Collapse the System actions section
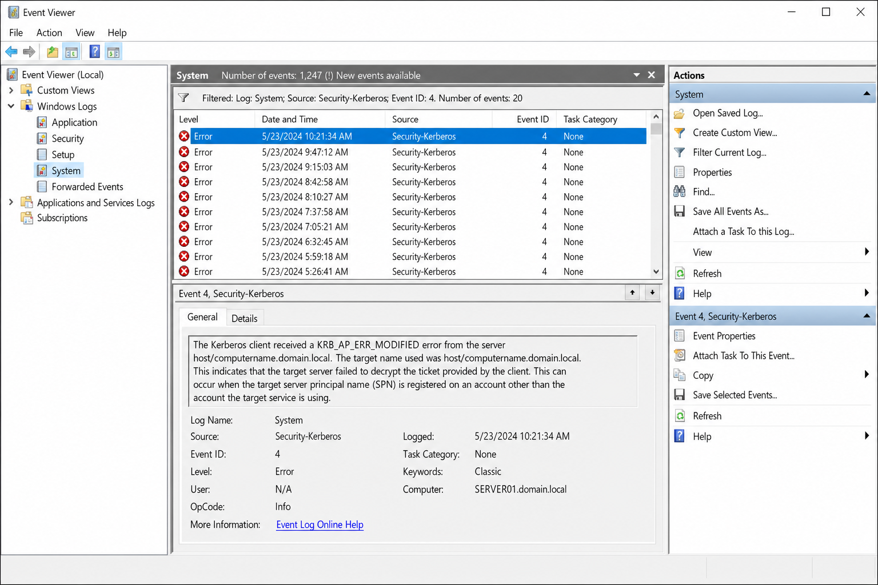This screenshot has height=585, width=878. pyautogui.click(x=867, y=94)
